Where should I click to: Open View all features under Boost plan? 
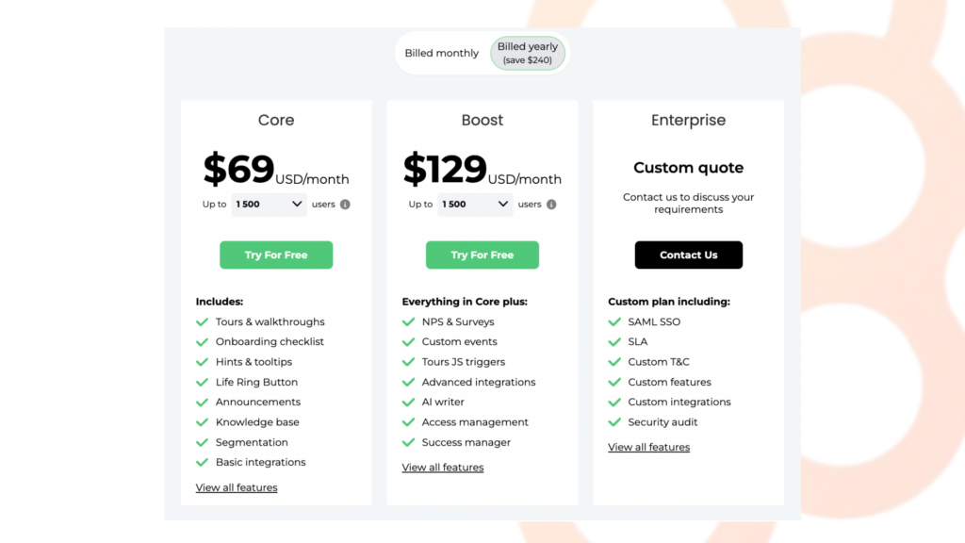tap(442, 467)
